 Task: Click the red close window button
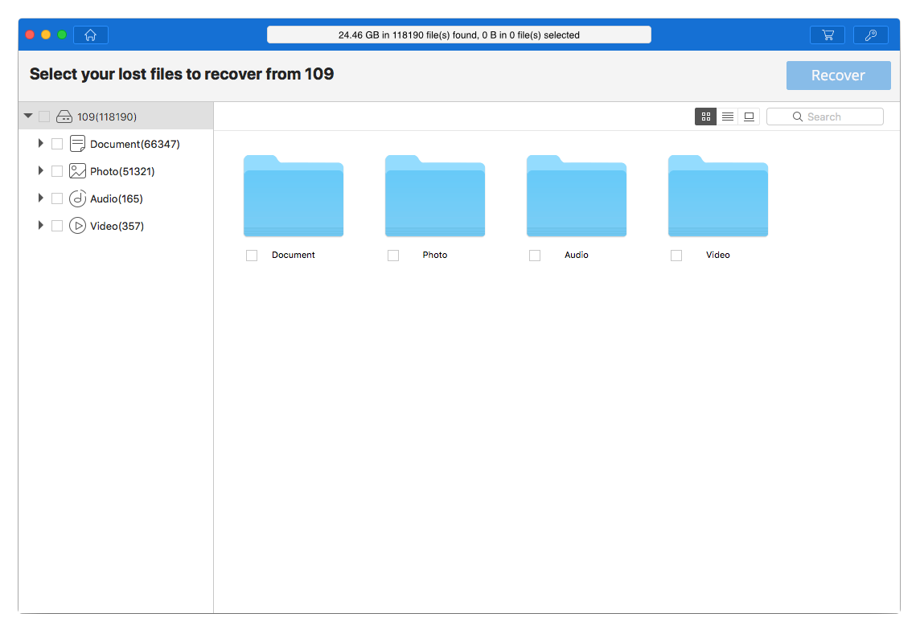(x=30, y=35)
